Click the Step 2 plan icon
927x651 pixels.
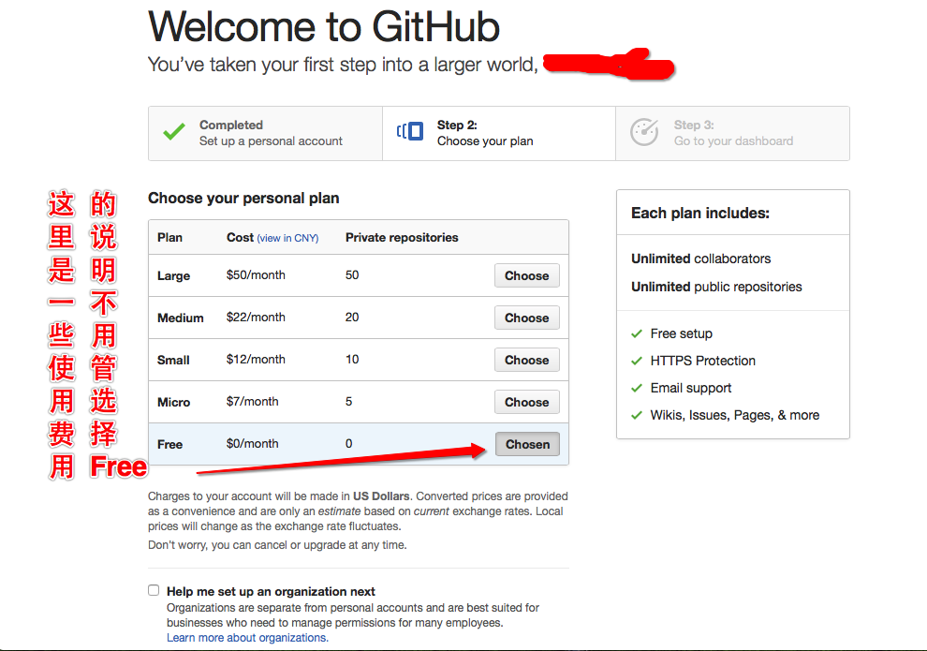tap(410, 131)
